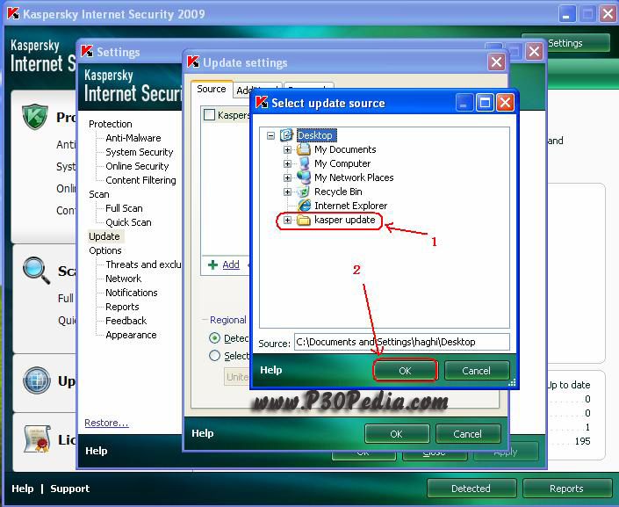Viewport: 619px width, 507px height.
Task: Select My Computer label in tree
Action: click(x=342, y=163)
